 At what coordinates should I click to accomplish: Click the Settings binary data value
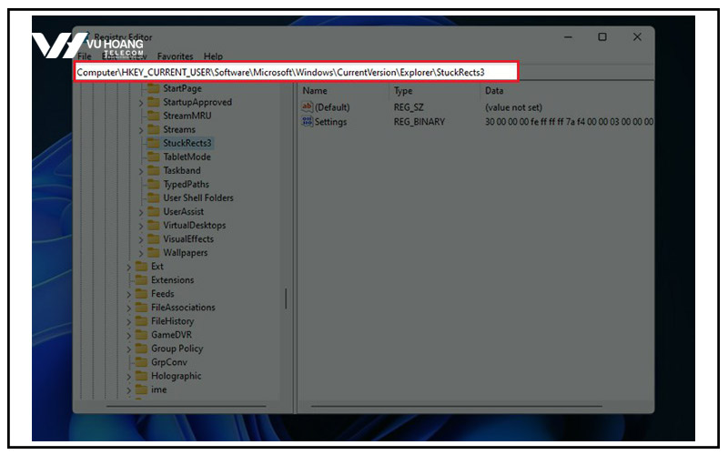coord(570,122)
